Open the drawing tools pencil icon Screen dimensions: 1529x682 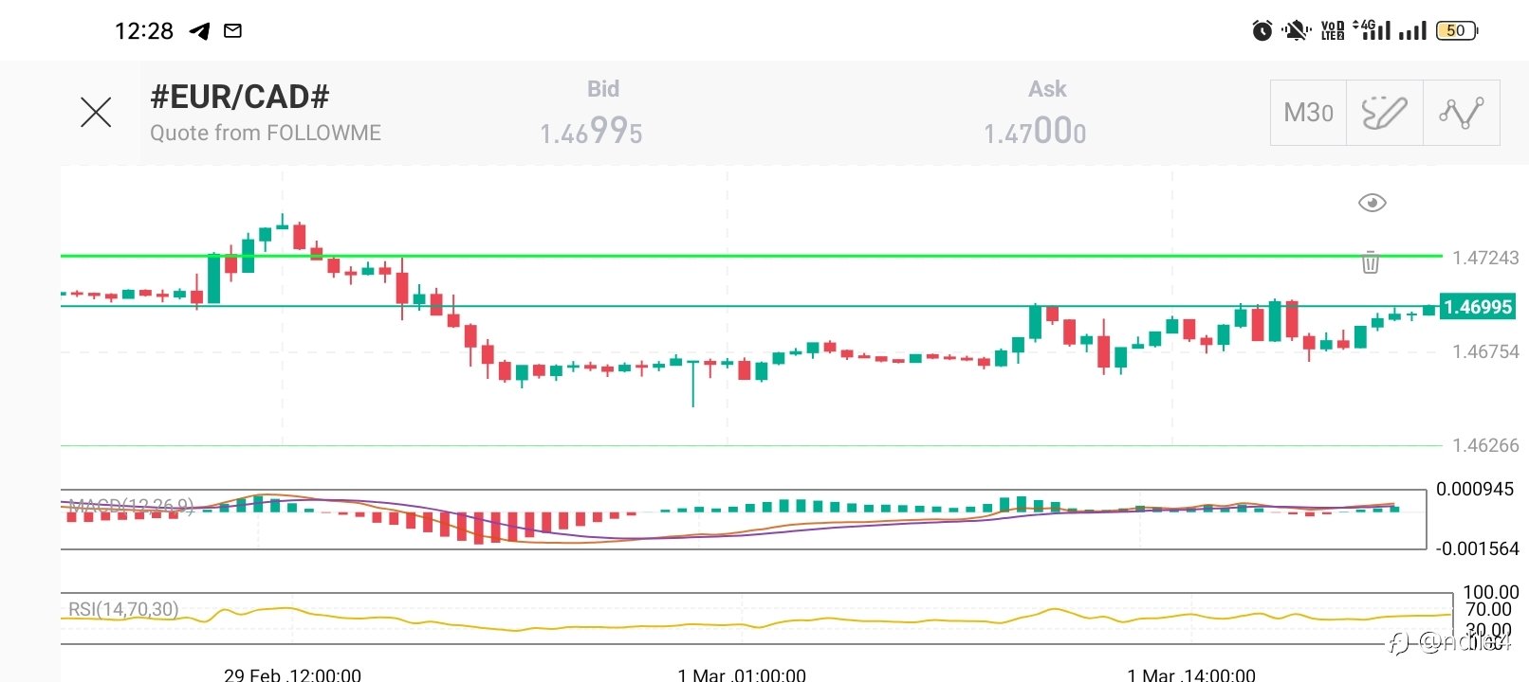pyautogui.click(x=1385, y=113)
